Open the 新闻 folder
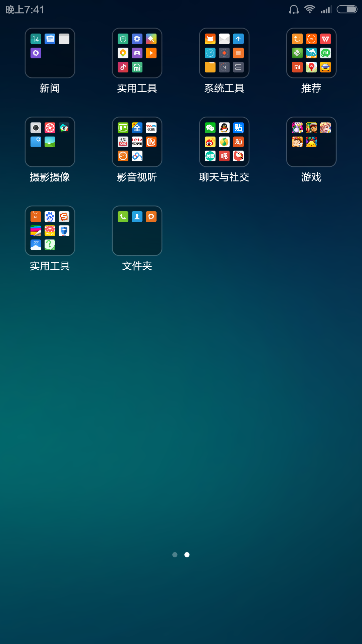The width and height of the screenshot is (362, 644). coord(50,53)
